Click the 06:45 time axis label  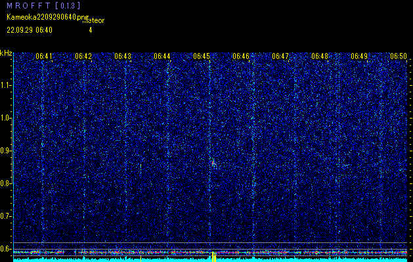point(202,56)
